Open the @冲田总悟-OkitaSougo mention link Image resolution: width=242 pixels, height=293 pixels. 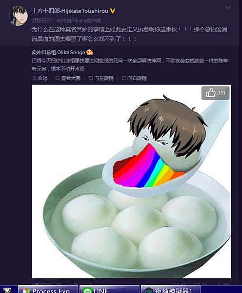point(59,52)
